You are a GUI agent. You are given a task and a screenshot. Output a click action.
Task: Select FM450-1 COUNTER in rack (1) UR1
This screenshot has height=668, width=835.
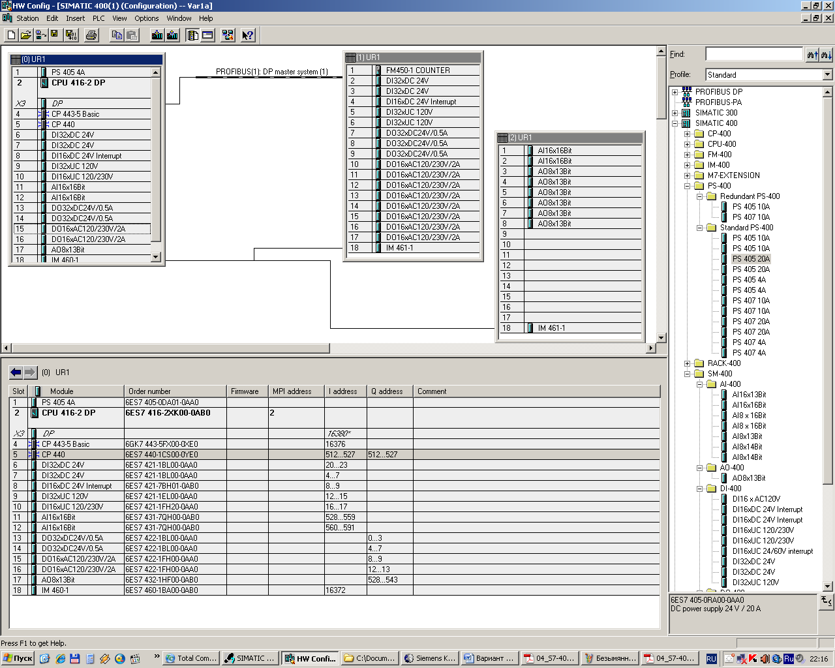click(417, 70)
